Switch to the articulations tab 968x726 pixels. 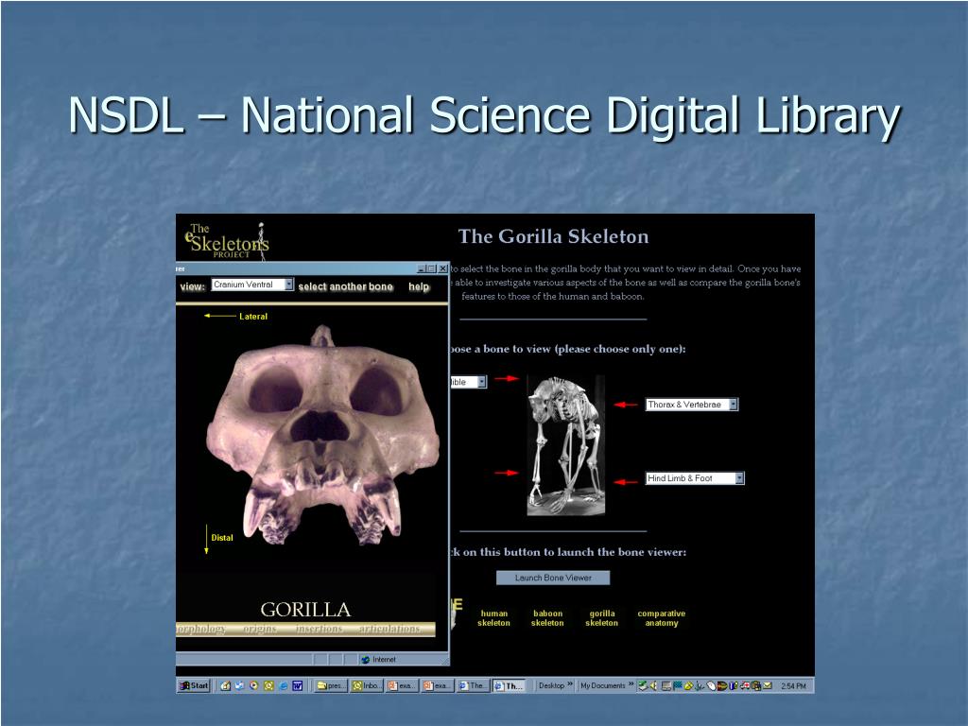pos(389,629)
